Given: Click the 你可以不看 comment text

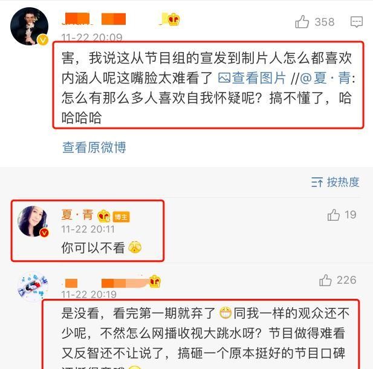Looking at the screenshot, I should point(93,247).
